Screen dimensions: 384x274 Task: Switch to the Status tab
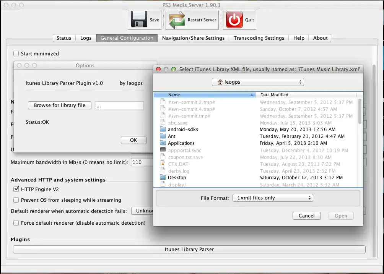[x=63, y=38]
